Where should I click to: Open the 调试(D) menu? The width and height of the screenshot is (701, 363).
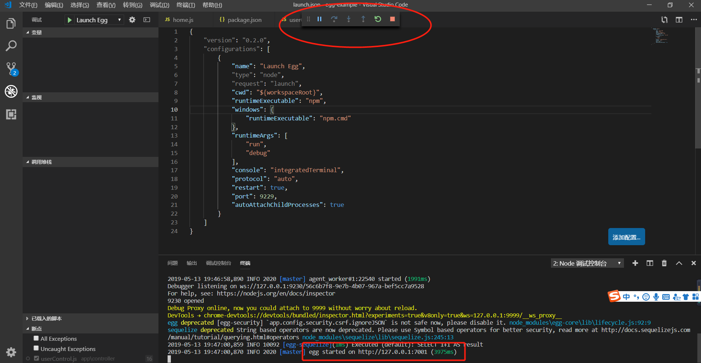[160, 5]
